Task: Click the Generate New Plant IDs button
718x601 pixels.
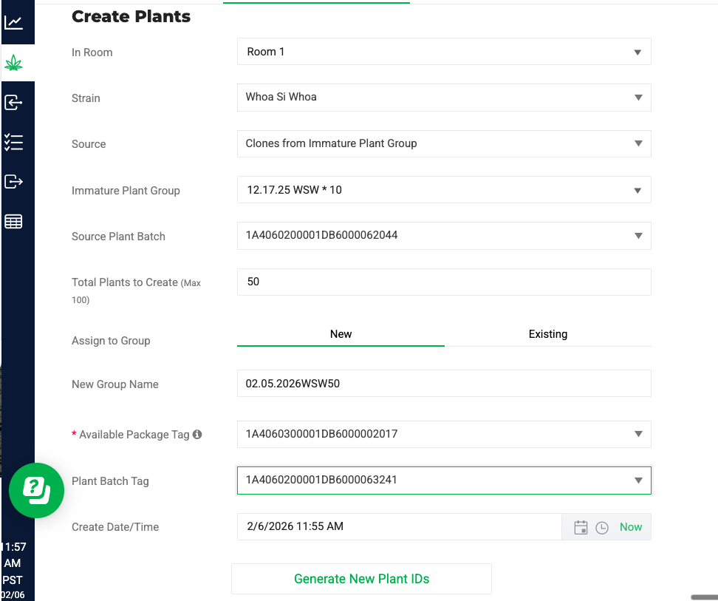Action: [x=361, y=579]
